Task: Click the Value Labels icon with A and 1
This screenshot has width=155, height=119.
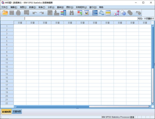Action: (117, 13)
